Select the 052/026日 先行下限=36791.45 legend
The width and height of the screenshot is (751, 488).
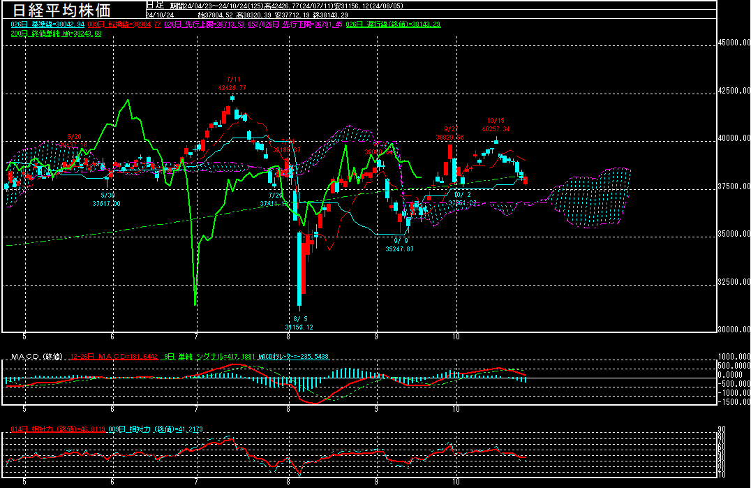295,24
